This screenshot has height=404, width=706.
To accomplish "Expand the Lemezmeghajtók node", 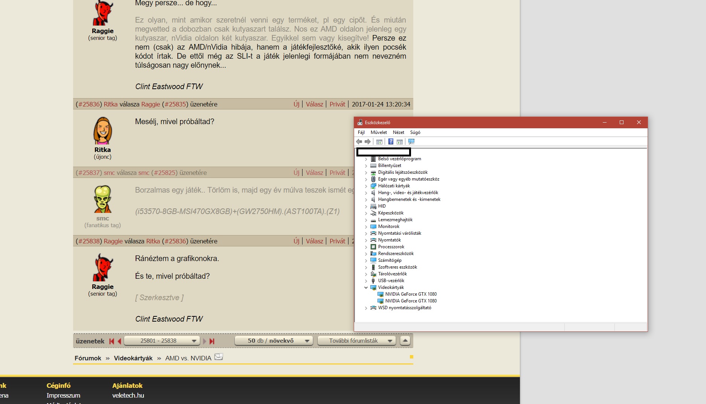I will 366,220.
